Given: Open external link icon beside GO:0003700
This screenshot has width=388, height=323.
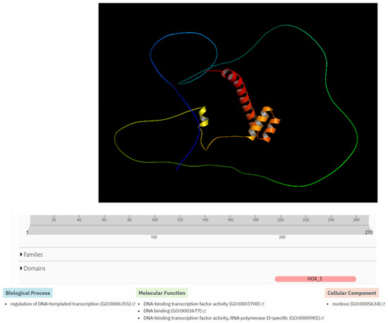Looking at the screenshot, I should coord(263,304).
